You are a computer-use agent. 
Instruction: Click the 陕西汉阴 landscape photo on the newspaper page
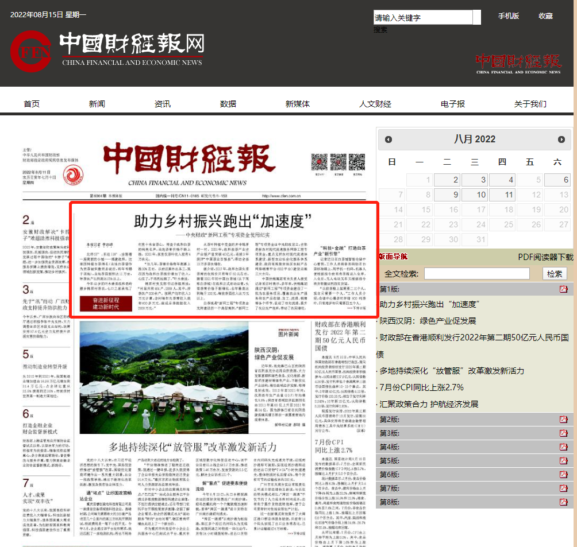164,378
